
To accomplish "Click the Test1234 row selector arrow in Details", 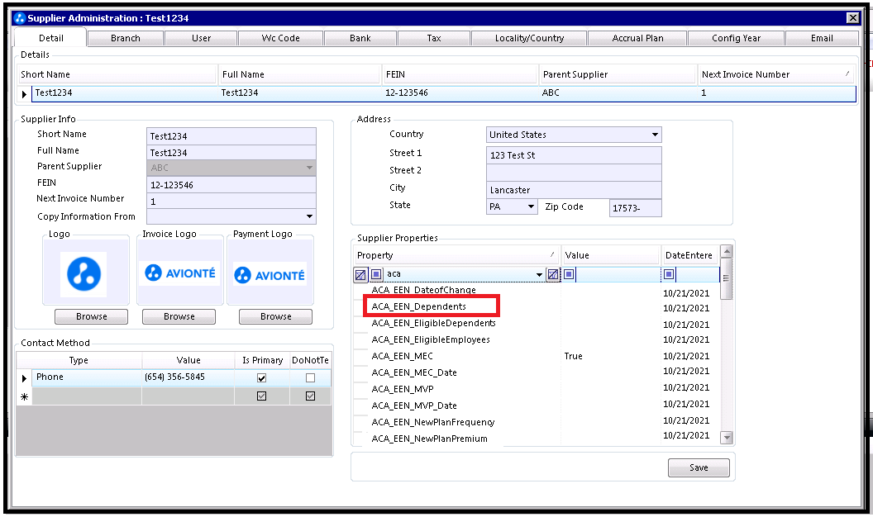I will [25, 93].
